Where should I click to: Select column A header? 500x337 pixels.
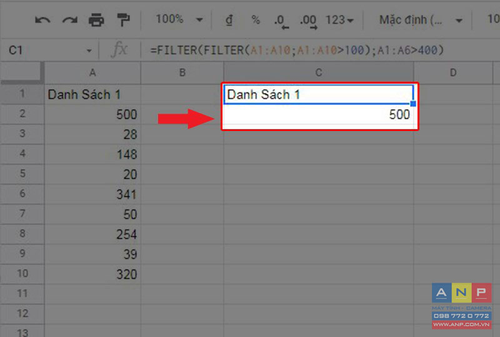pyautogui.click(x=92, y=72)
